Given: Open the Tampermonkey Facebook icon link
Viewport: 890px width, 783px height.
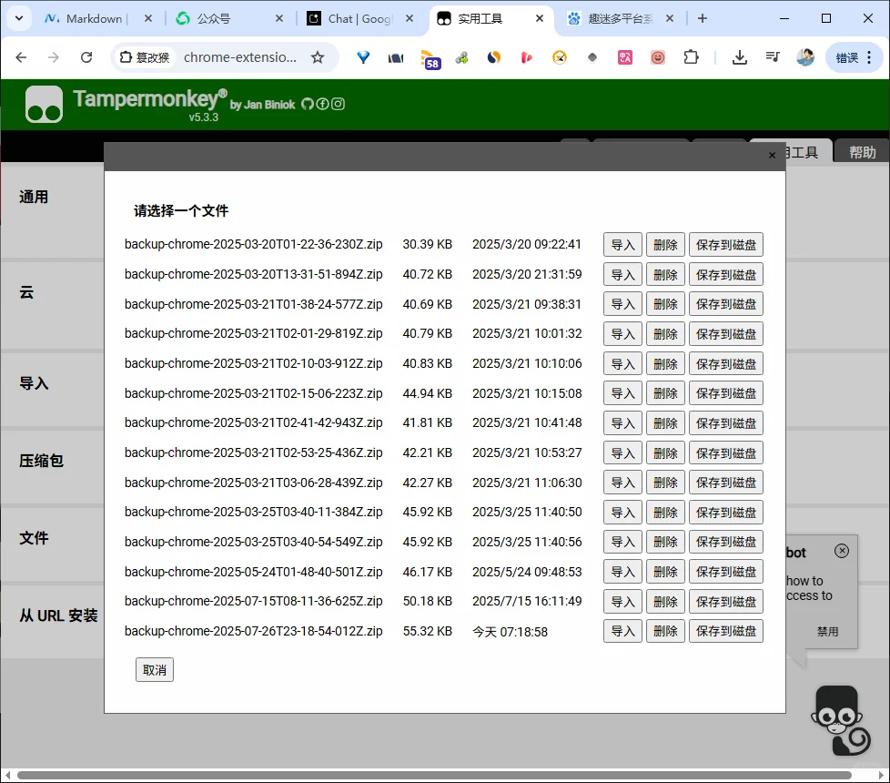Looking at the screenshot, I should [322, 104].
